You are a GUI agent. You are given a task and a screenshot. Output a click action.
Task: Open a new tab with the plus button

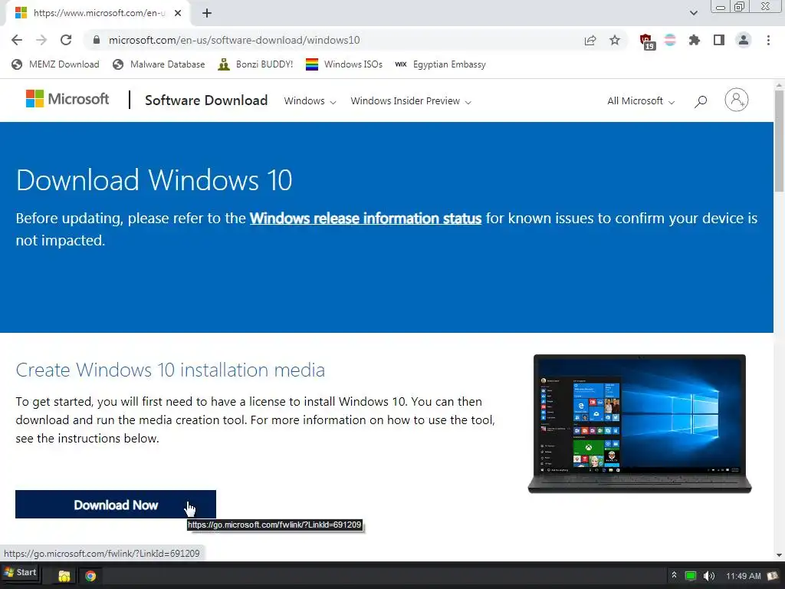click(207, 13)
